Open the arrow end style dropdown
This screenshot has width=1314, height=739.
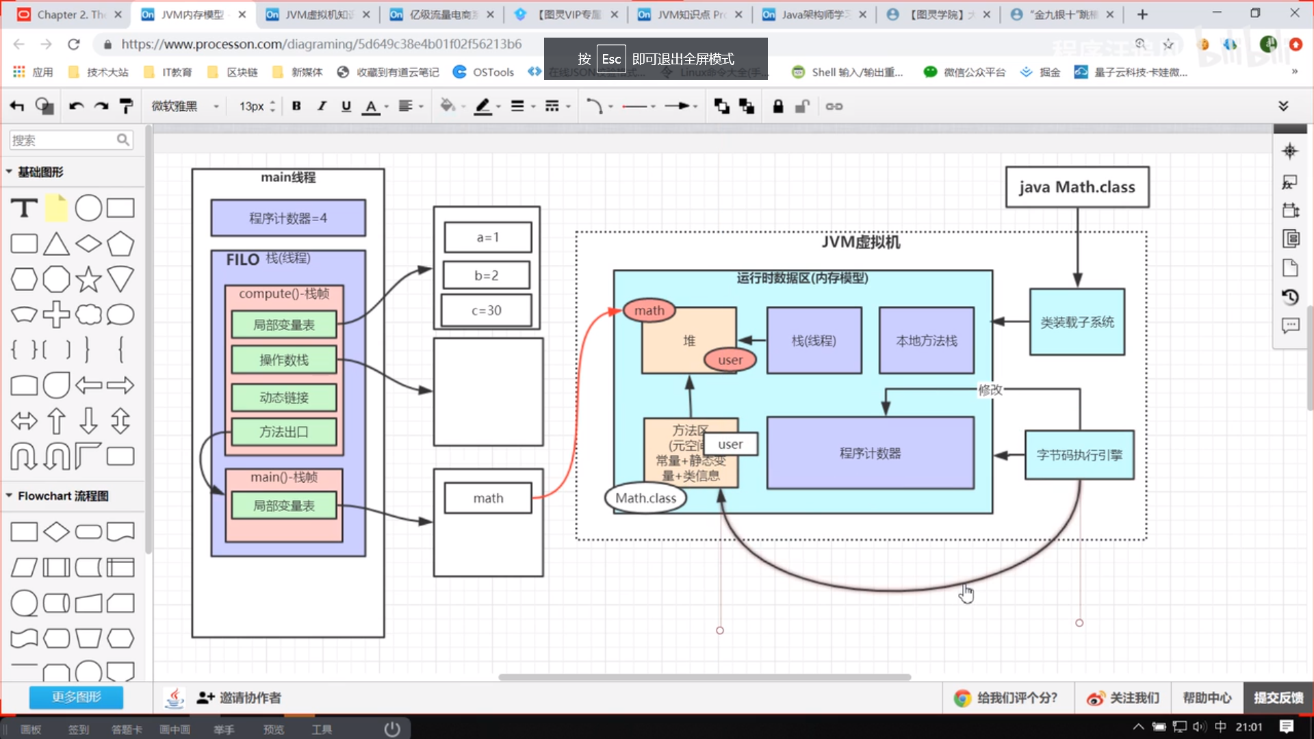681,106
